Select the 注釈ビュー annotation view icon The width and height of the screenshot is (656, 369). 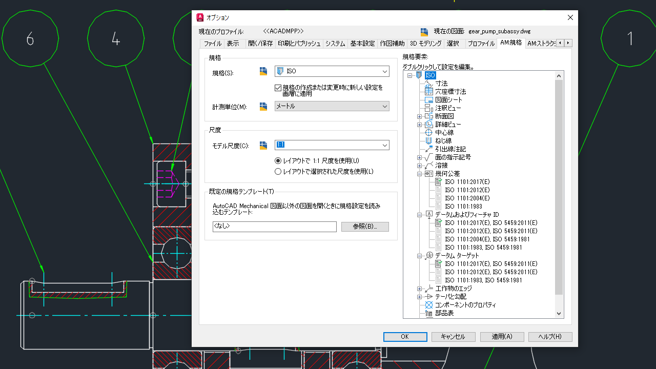pyautogui.click(x=429, y=108)
